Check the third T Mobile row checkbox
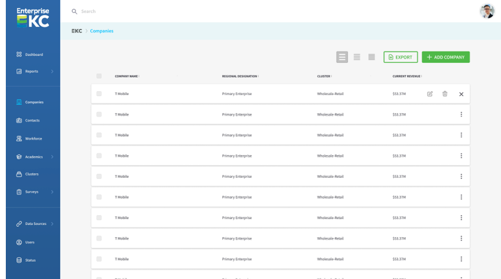 click(x=99, y=135)
